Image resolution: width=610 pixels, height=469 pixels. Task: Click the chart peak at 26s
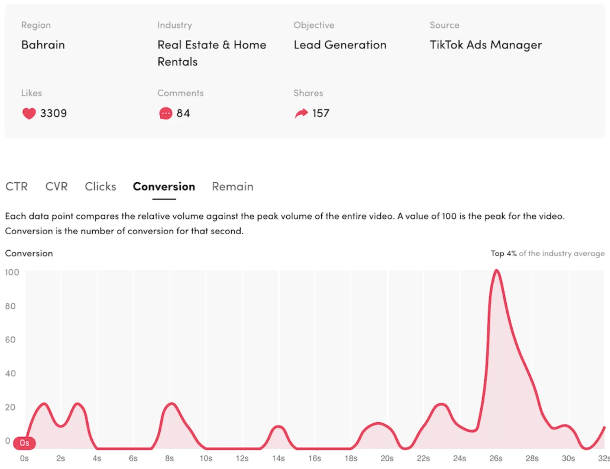pos(496,270)
